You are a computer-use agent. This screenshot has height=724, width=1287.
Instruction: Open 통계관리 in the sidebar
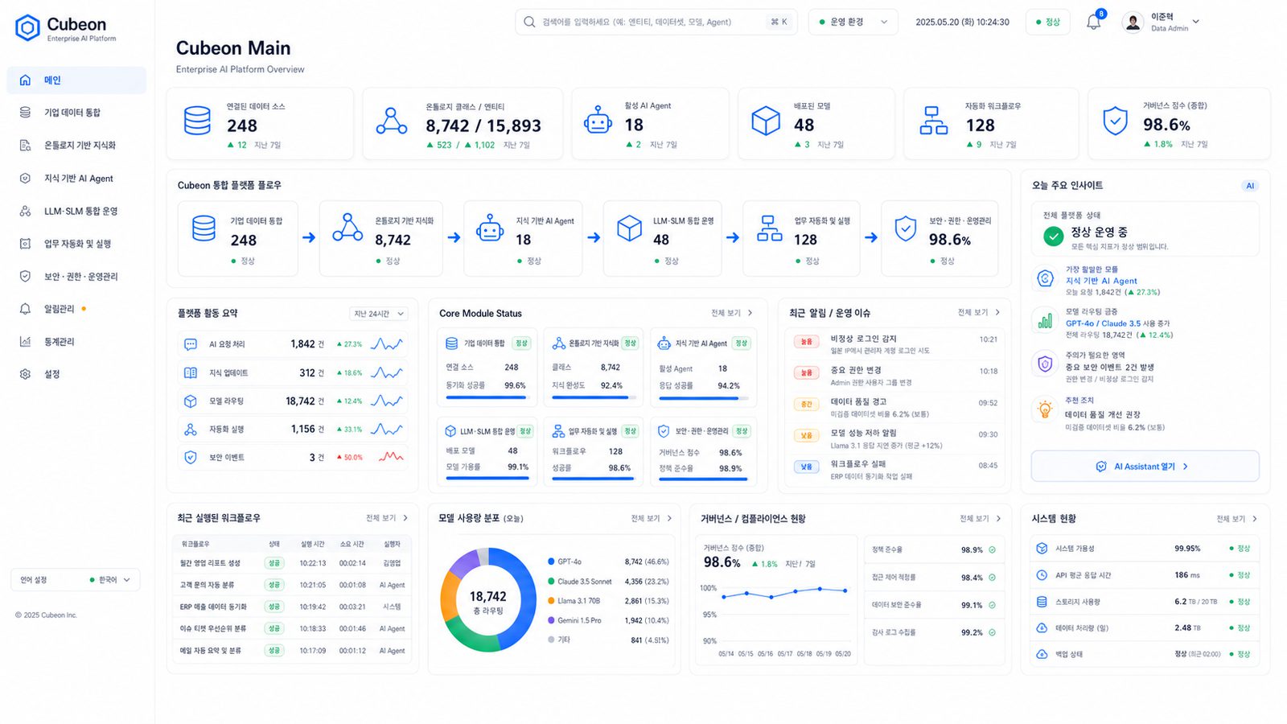tap(76, 342)
